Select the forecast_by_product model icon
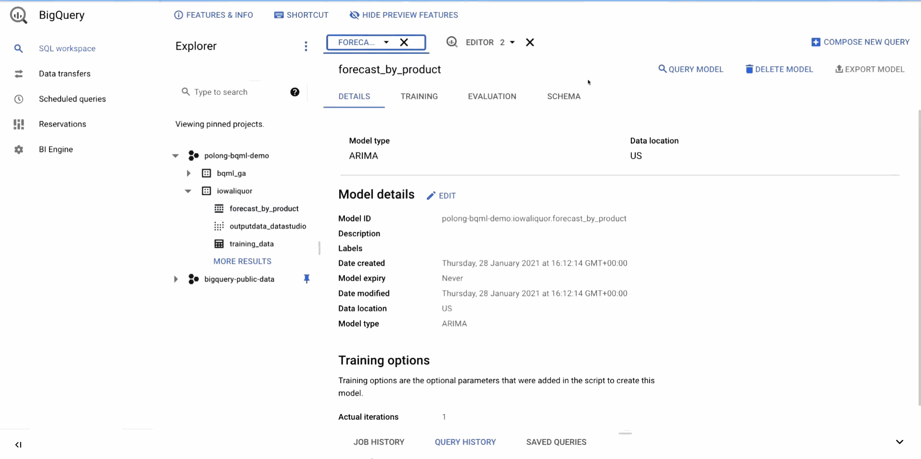 click(220, 209)
